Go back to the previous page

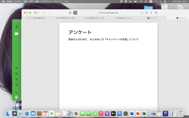click(44, 13)
